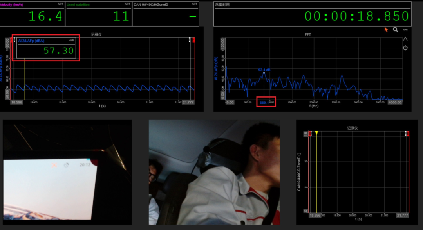Click the crosshair target icon beside FFT
Screen dimensions: 423x230
pos(405,48)
